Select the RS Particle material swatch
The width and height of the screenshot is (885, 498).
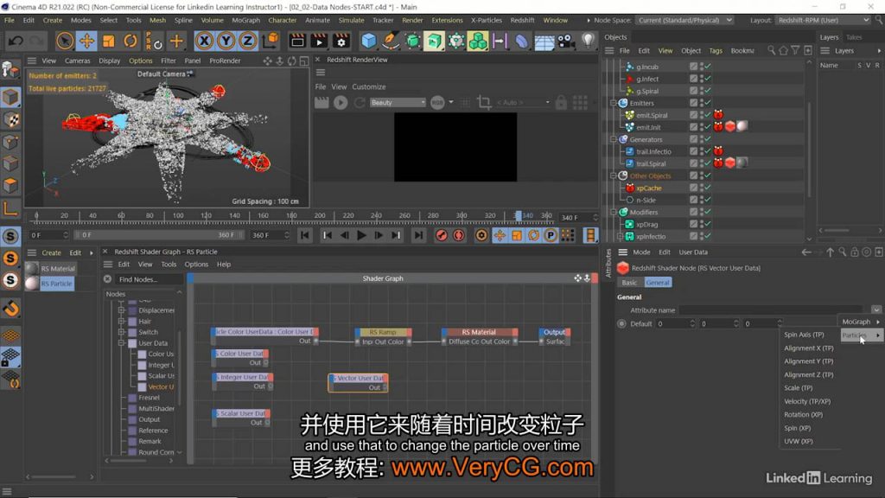(x=32, y=284)
